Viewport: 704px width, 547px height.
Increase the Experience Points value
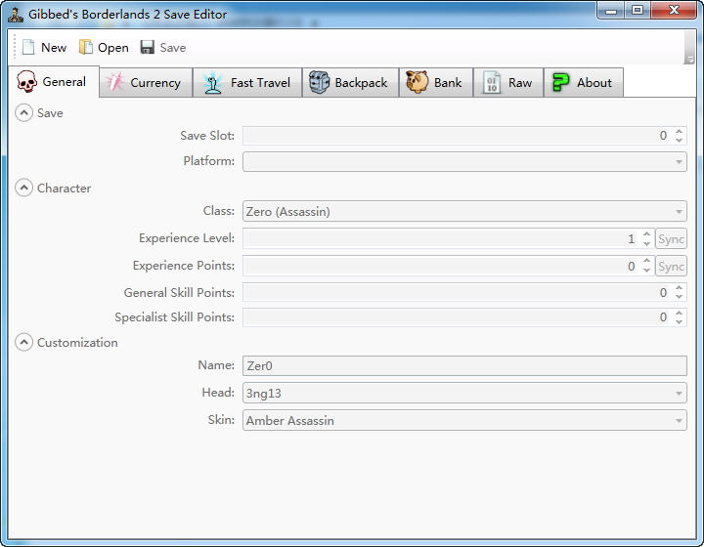click(646, 262)
